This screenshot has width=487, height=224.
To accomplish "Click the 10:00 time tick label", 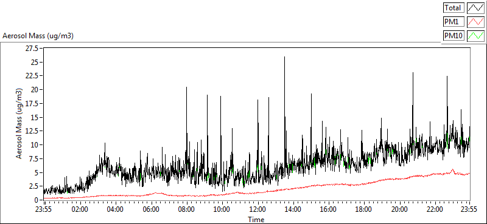I will tap(222, 209).
